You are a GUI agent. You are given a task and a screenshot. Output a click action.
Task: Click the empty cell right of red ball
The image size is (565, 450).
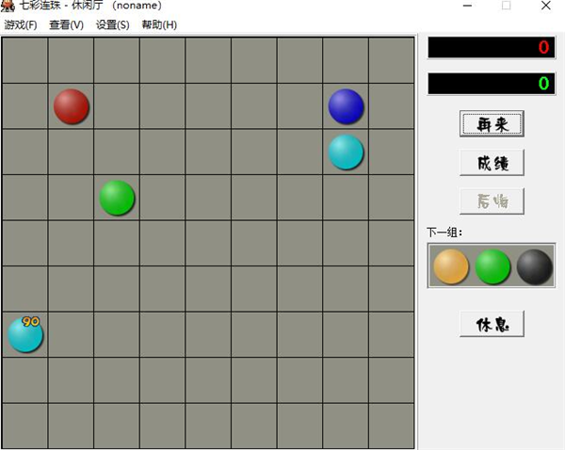point(117,106)
